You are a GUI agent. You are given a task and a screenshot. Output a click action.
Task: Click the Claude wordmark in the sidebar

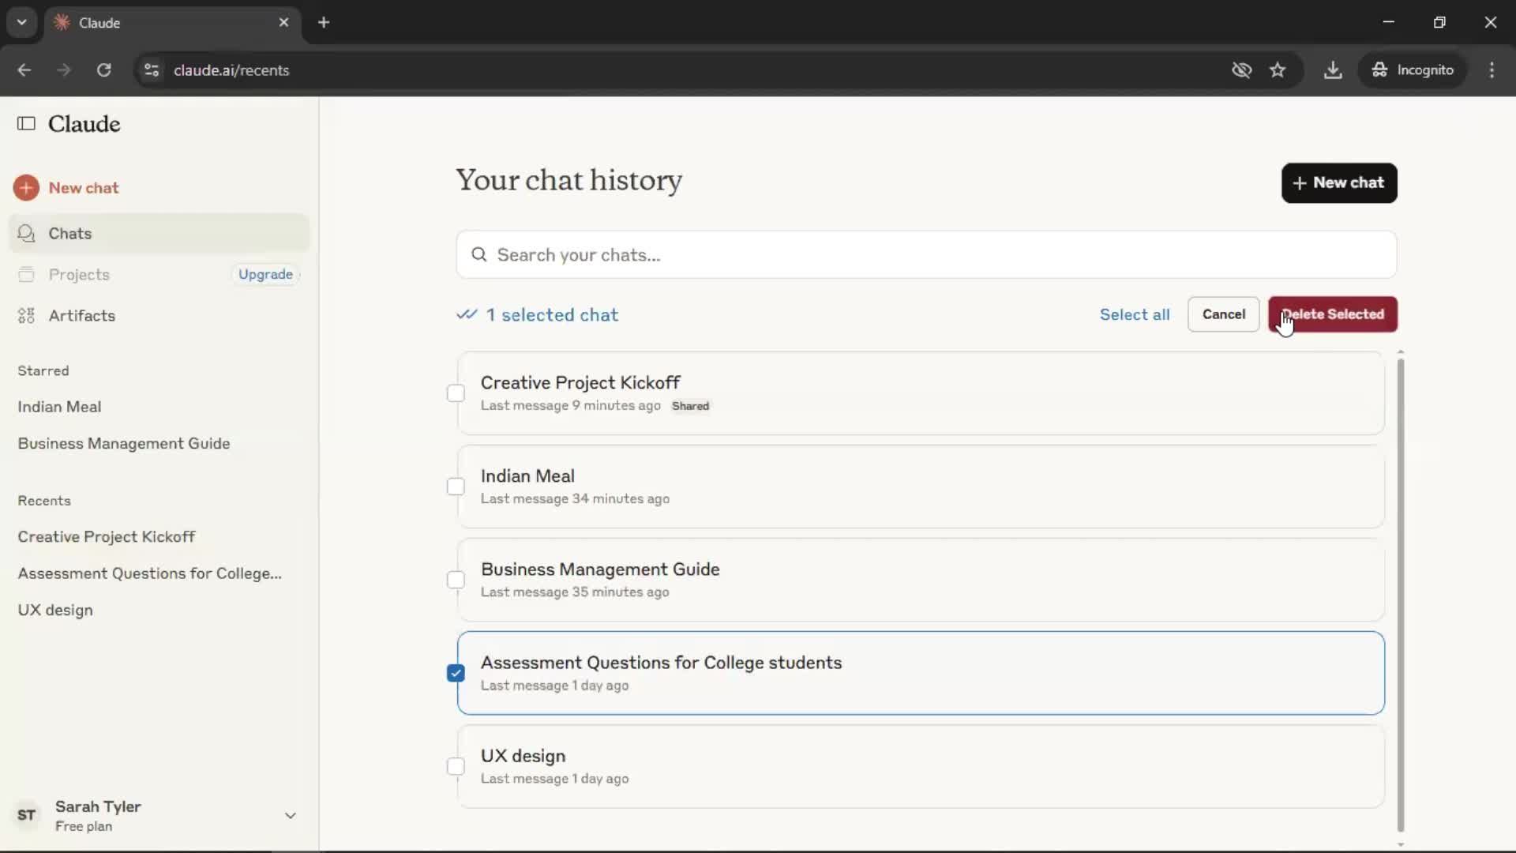click(84, 123)
